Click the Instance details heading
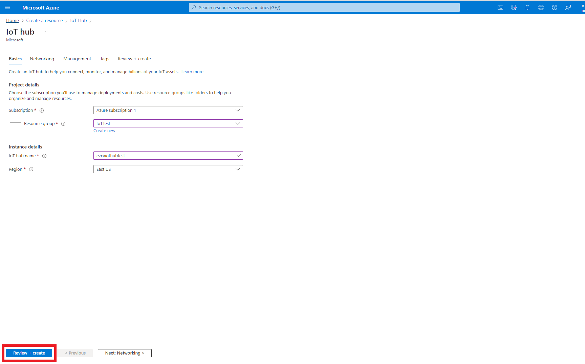585x364 pixels. [25, 147]
